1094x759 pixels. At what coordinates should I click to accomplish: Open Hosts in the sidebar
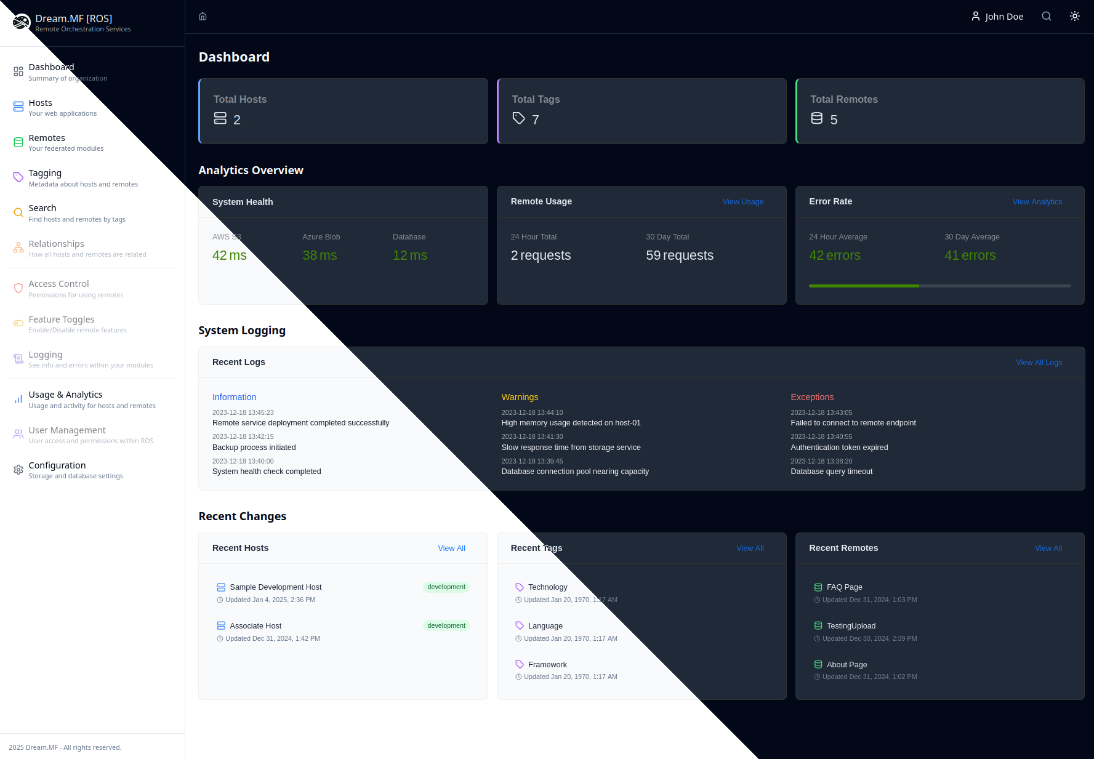point(41,107)
